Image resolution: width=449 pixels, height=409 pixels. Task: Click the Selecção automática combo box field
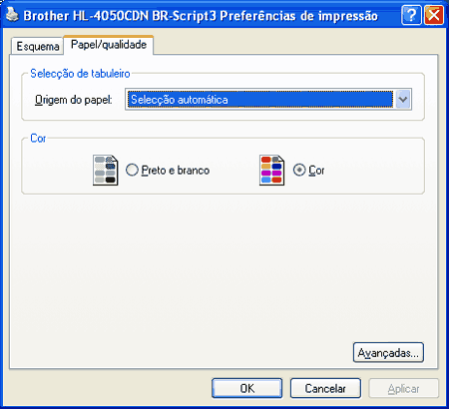(x=268, y=99)
